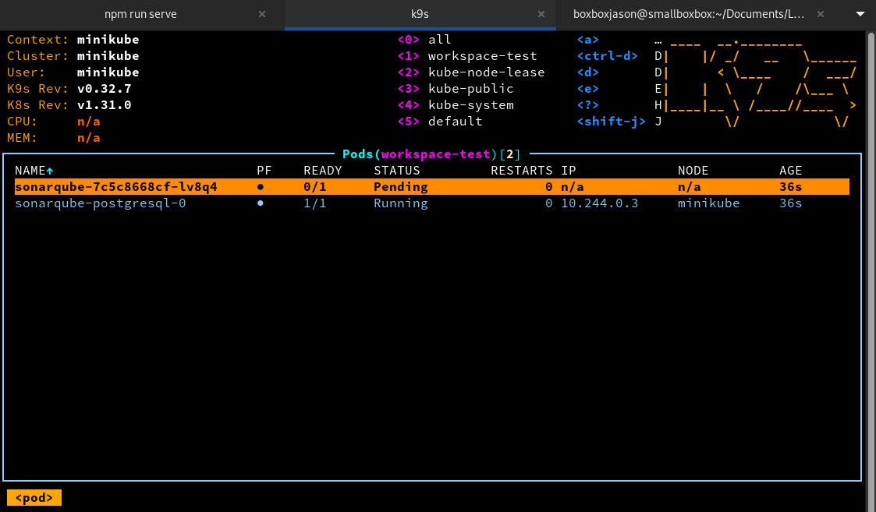This screenshot has width=876, height=512.
Task: Click the K8s Rev v1.31.0 value
Action: coord(104,105)
